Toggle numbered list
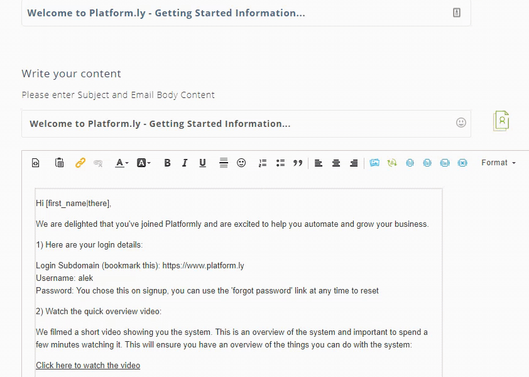This screenshot has height=377, width=529. click(263, 163)
